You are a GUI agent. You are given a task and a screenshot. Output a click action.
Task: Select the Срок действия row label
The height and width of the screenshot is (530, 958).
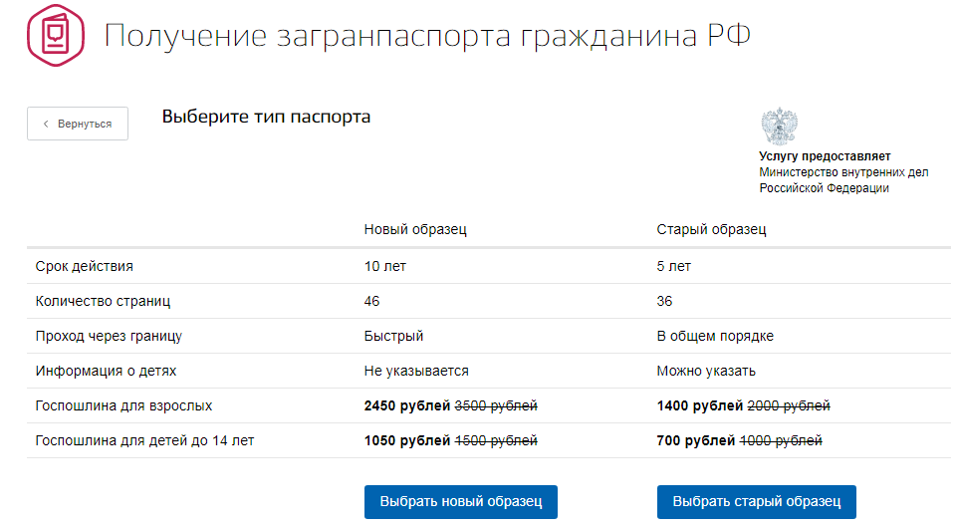click(x=85, y=267)
